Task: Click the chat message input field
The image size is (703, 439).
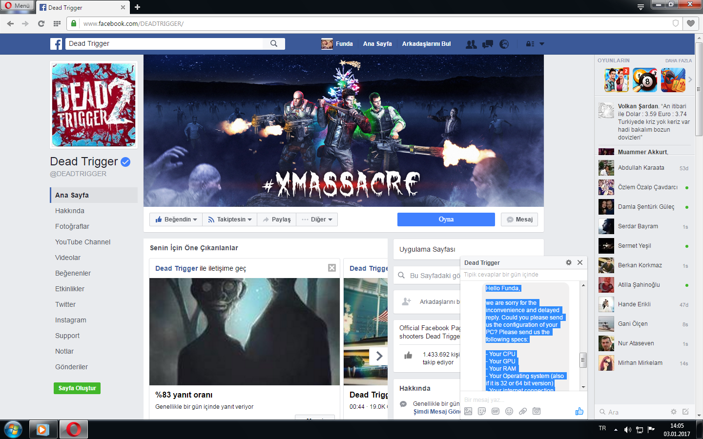Action: 524,399
